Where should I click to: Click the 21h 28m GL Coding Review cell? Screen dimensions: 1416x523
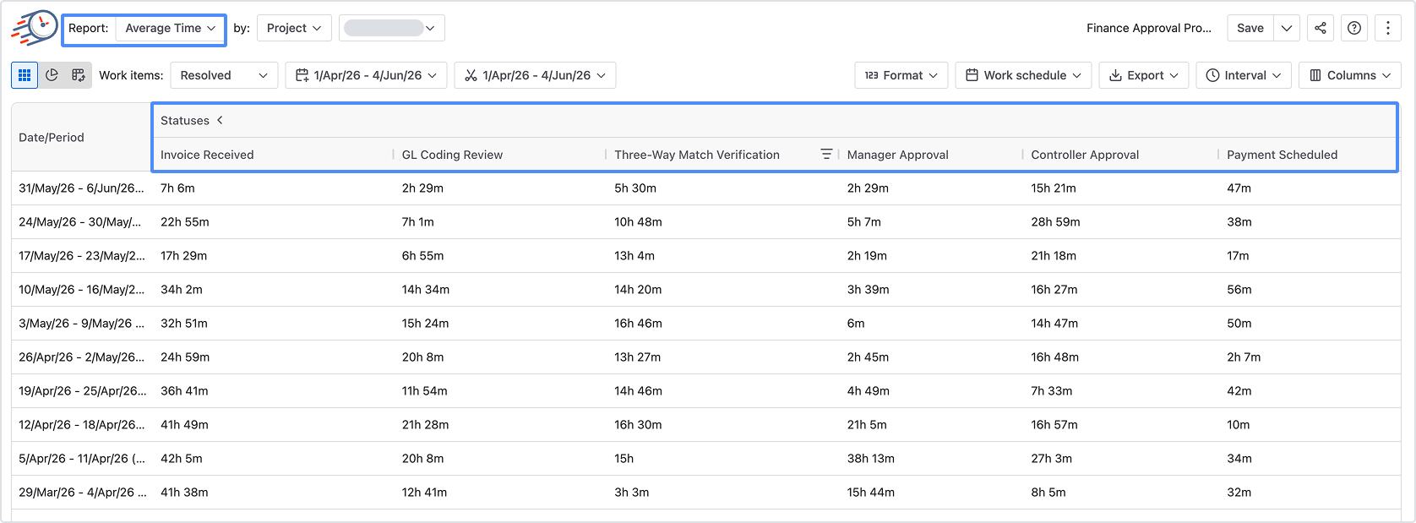[x=425, y=425]
